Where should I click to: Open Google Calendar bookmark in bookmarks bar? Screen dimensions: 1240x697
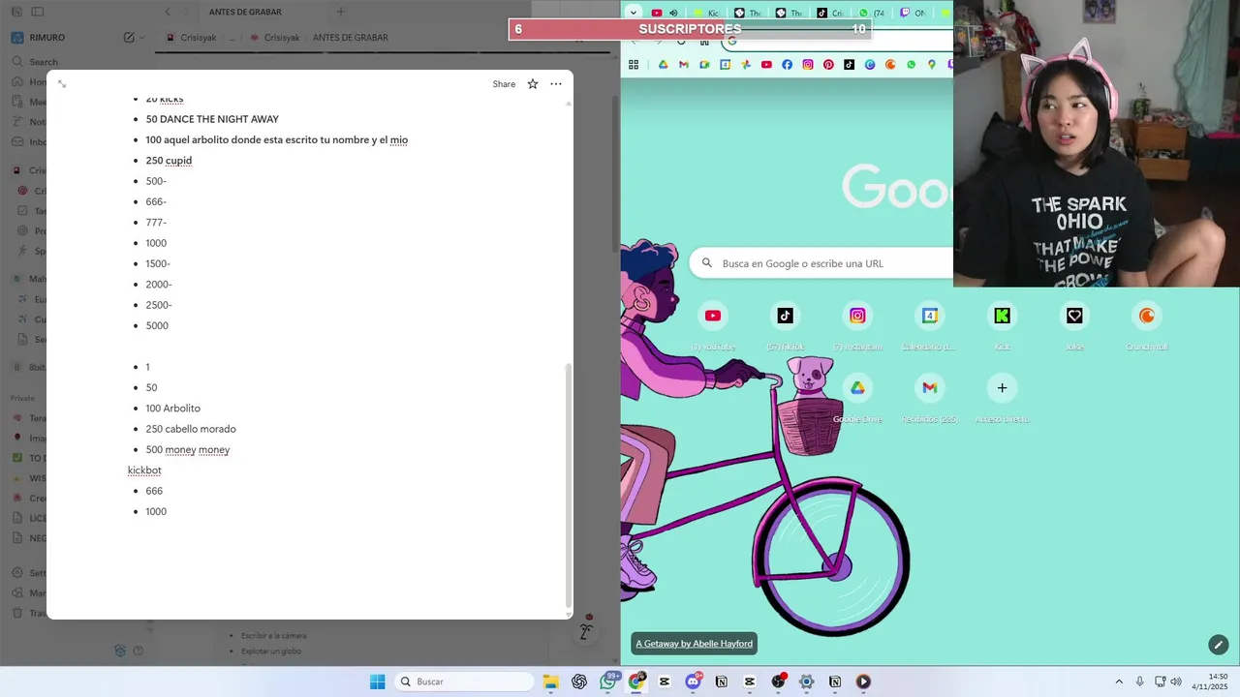coord(726,65)
